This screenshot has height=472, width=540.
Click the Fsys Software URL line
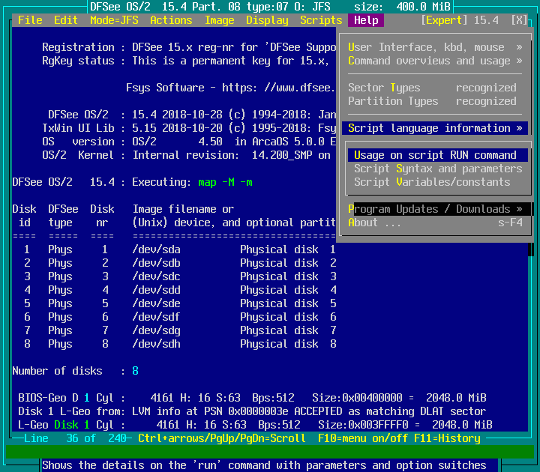(230, 88)
